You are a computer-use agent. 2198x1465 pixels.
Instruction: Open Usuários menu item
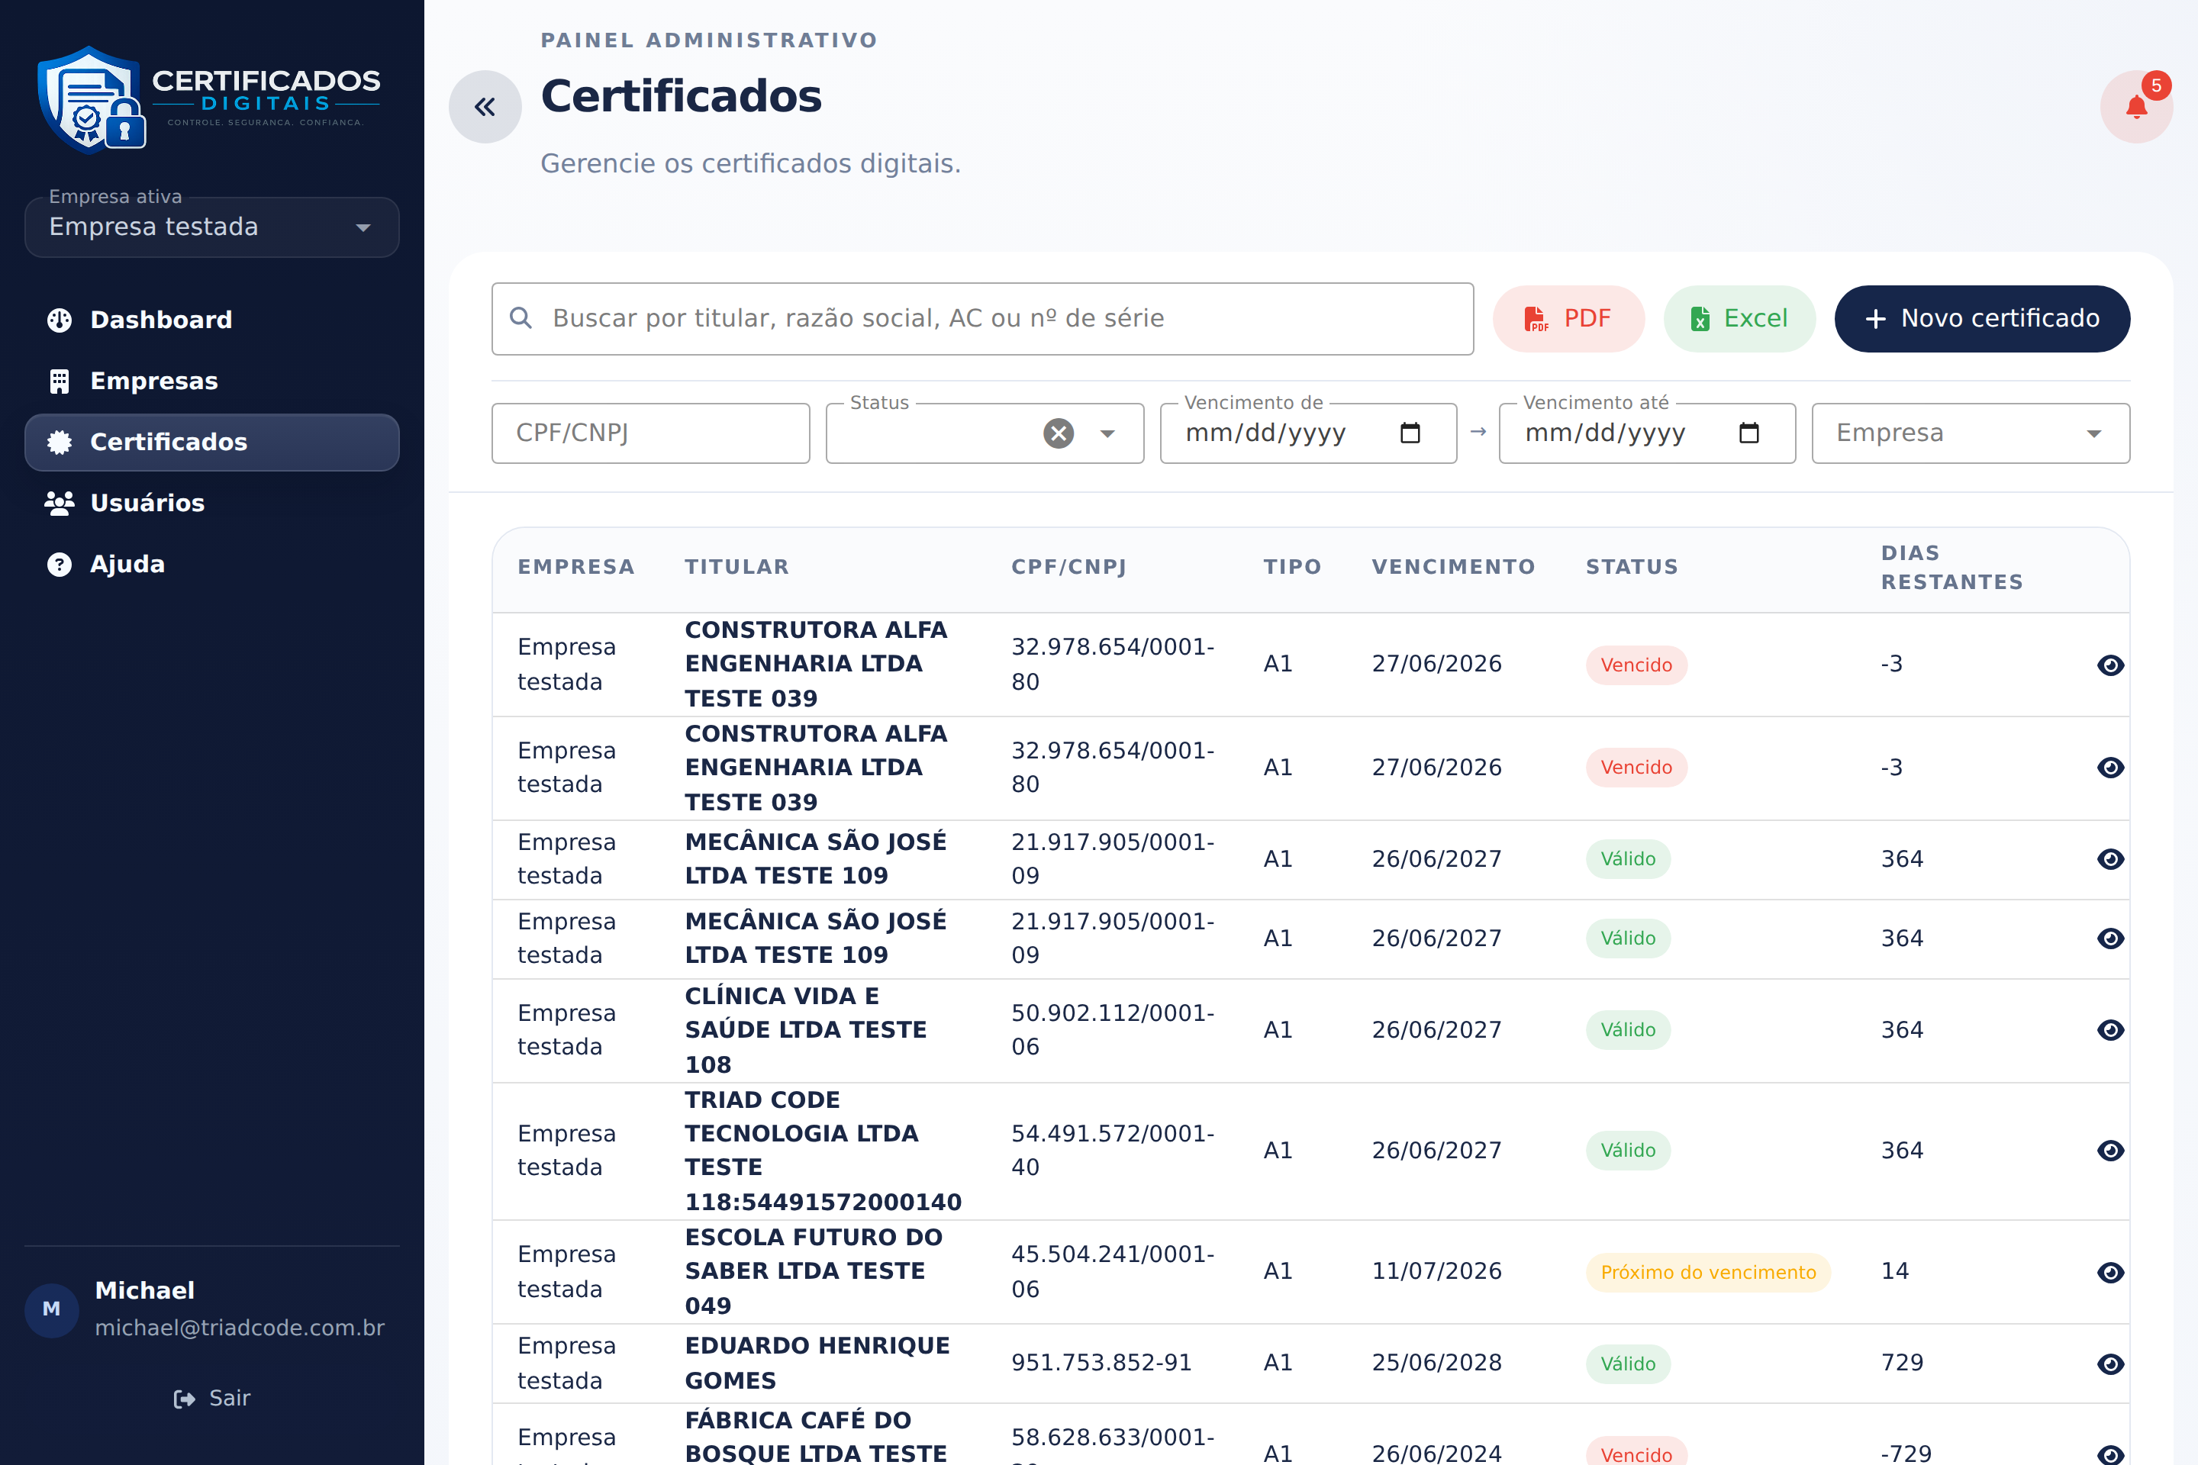pos(212,504)
